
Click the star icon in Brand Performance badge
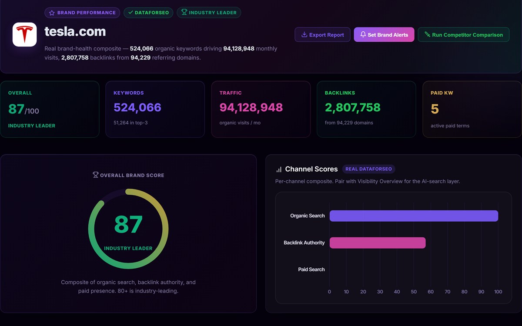point(52,13)
